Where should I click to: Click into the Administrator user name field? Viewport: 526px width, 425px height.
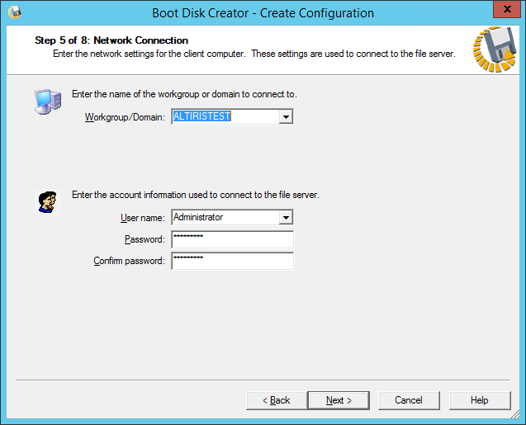224,218
